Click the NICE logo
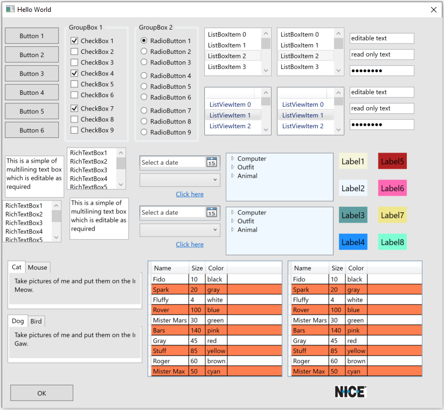Image resolution: width=444 pixels, height=410 pixels. [350, 392]
